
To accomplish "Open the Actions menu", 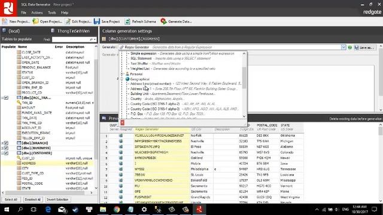I will pos(37,13).
